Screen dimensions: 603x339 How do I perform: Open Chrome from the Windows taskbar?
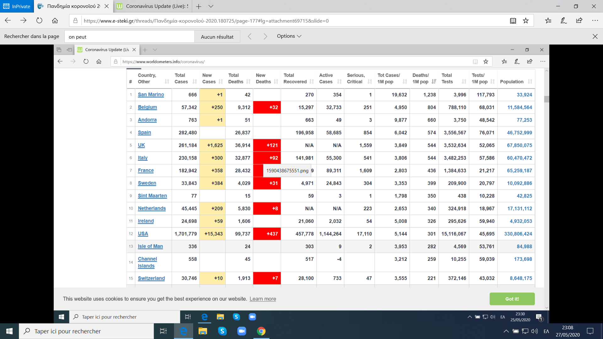(261, 331)
